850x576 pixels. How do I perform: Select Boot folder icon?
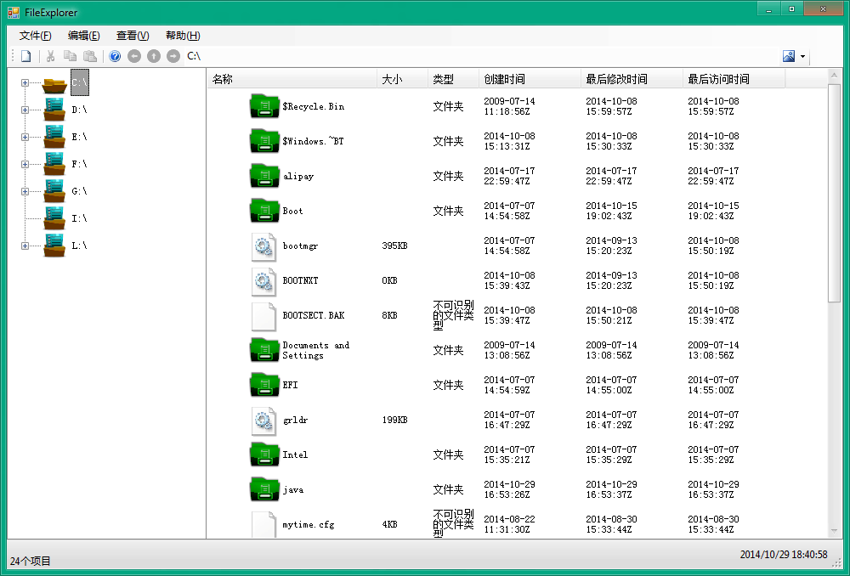(264, 211)
